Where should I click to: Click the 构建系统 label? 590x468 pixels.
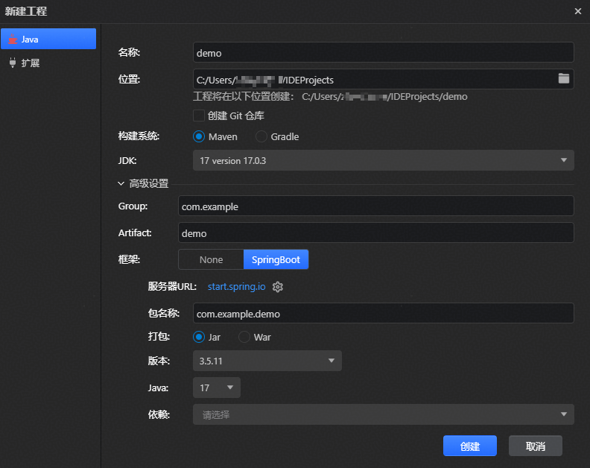pos(139,136)
